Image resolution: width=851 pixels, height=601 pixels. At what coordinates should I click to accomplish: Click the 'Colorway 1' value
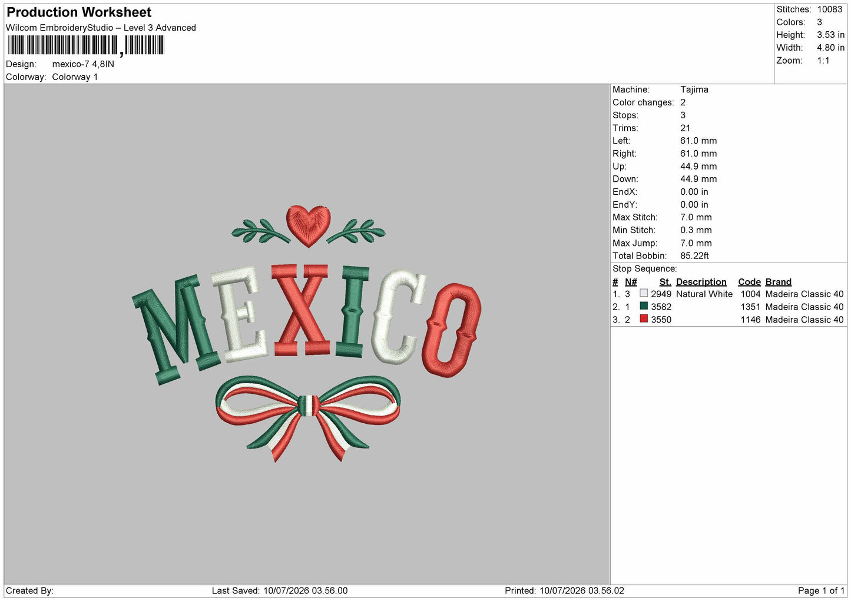click(x=75, y=77)
